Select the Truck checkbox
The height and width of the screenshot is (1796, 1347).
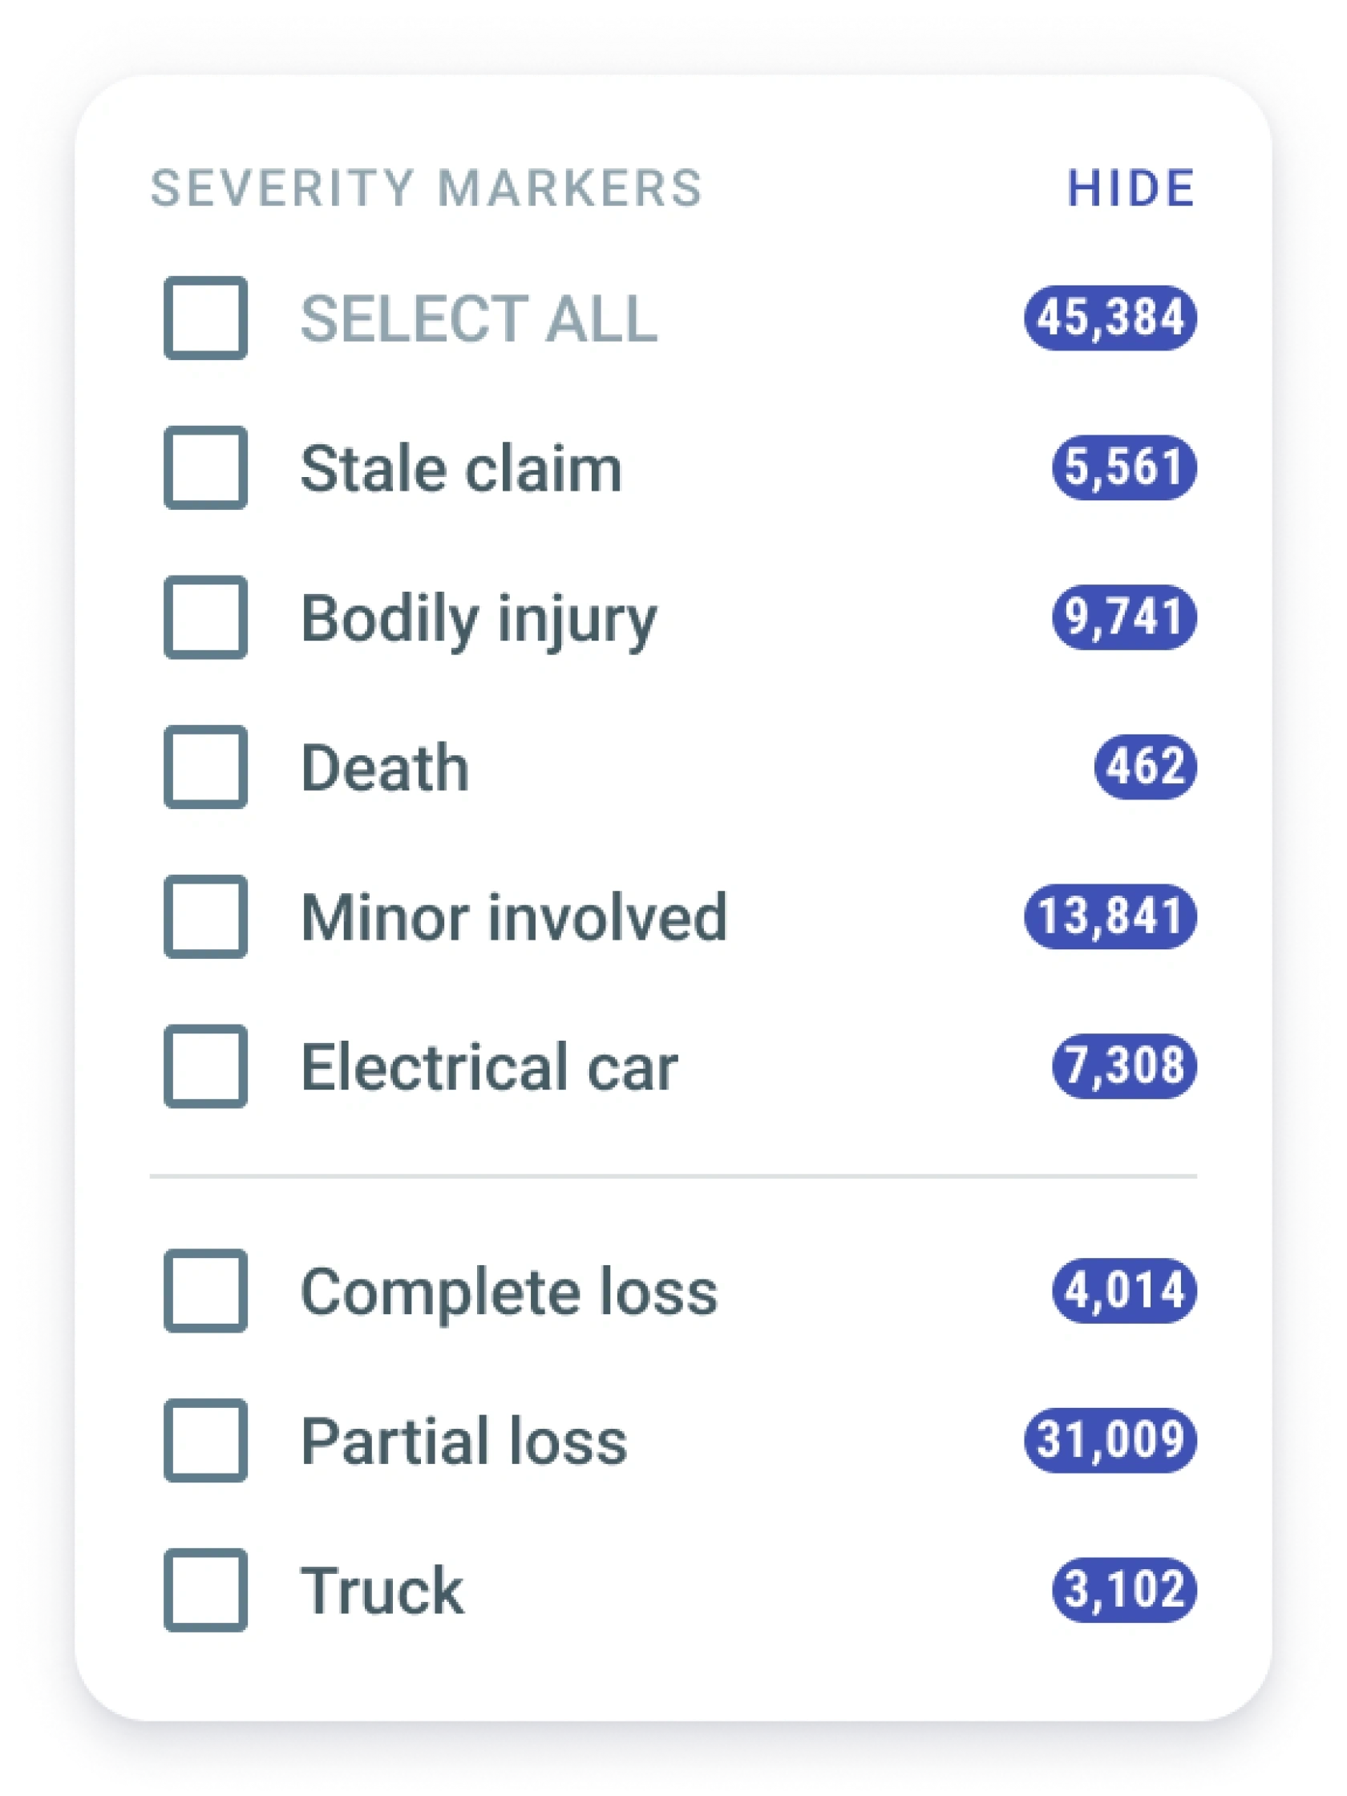coord(205,1590)
